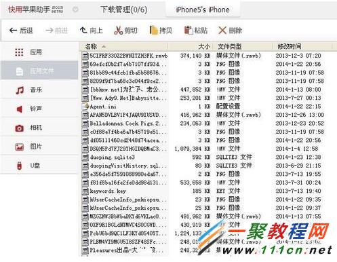Select the duoping.sqlite3 file
337x262 pixels.
pyautogui.click(x=113, y=157)
